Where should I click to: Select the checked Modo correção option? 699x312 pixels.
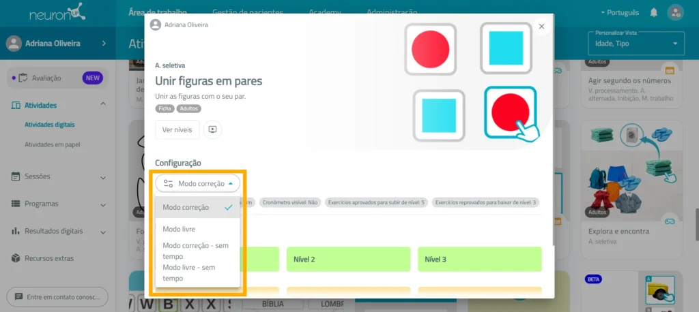tap(197, 207)
